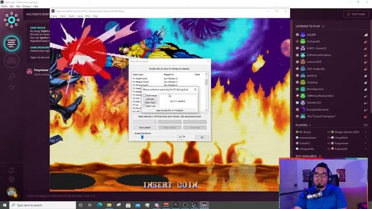Open notifications bell in the Fightcade sidebar
The height and width of the screenshot is (209, 372).
pos(12,170)
